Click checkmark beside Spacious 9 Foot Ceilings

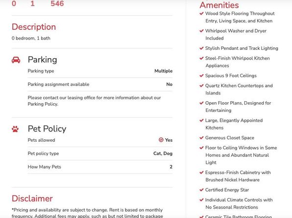tap(201, 75)
